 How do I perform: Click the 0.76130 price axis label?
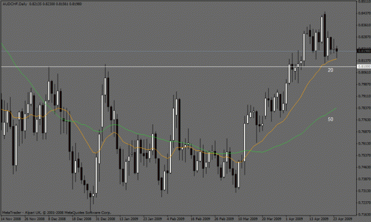tap(364, 143)
